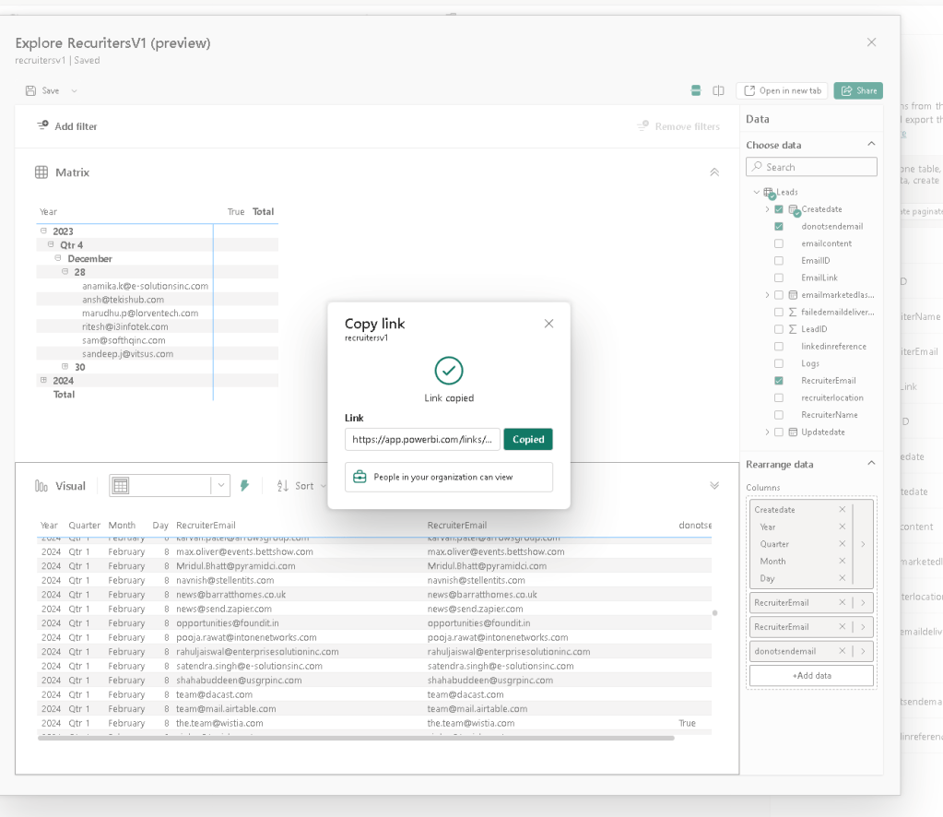Switch to stacked layout view icon
The image size is (943, 817).
coord(696,91)
